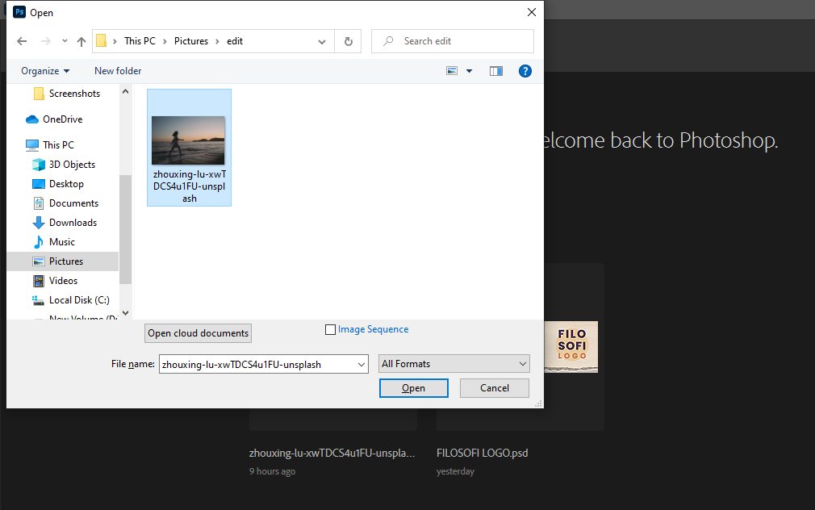Screen dimensions: 815x510
Task: Open the address bar dropdown next to edit
Action: point(322,41)
